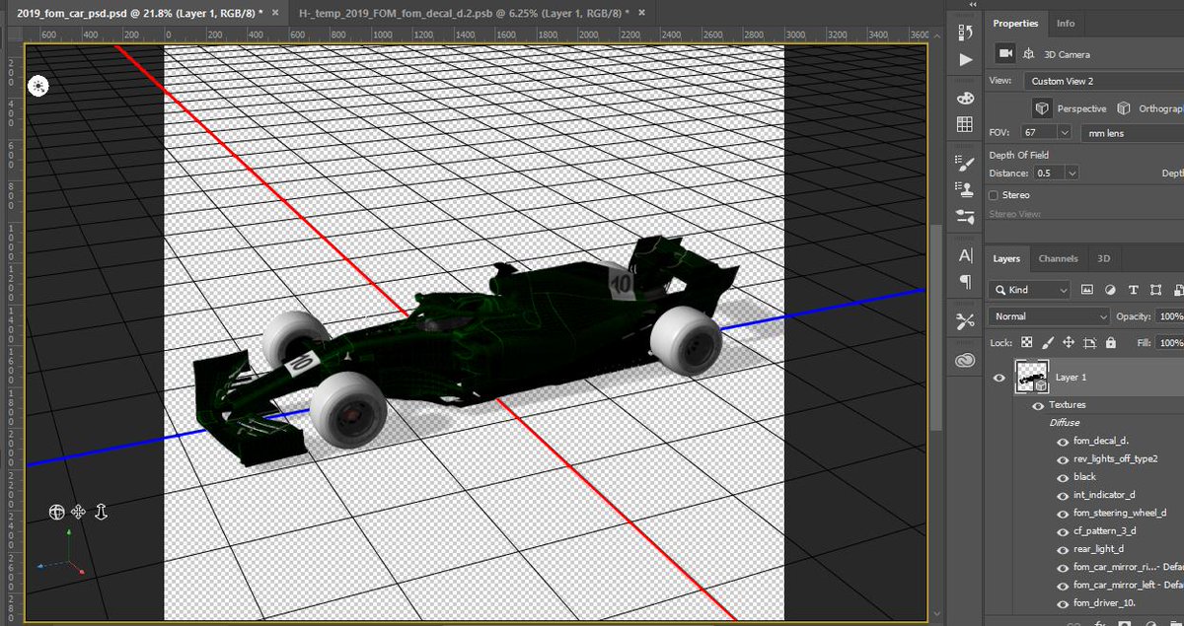Open the Brush Settings panel icon
This screenshot has height=626, width=1184.
coord(965,162)
